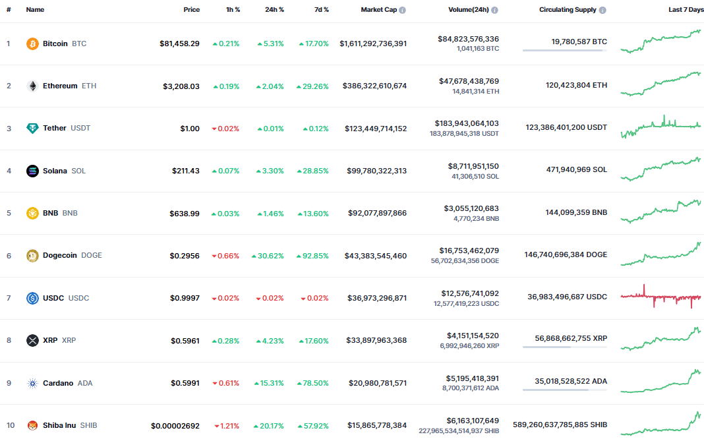Click the Shiba Inu logo icon
This screenshot has height=445, width=704.
click(x=32, y=425)
